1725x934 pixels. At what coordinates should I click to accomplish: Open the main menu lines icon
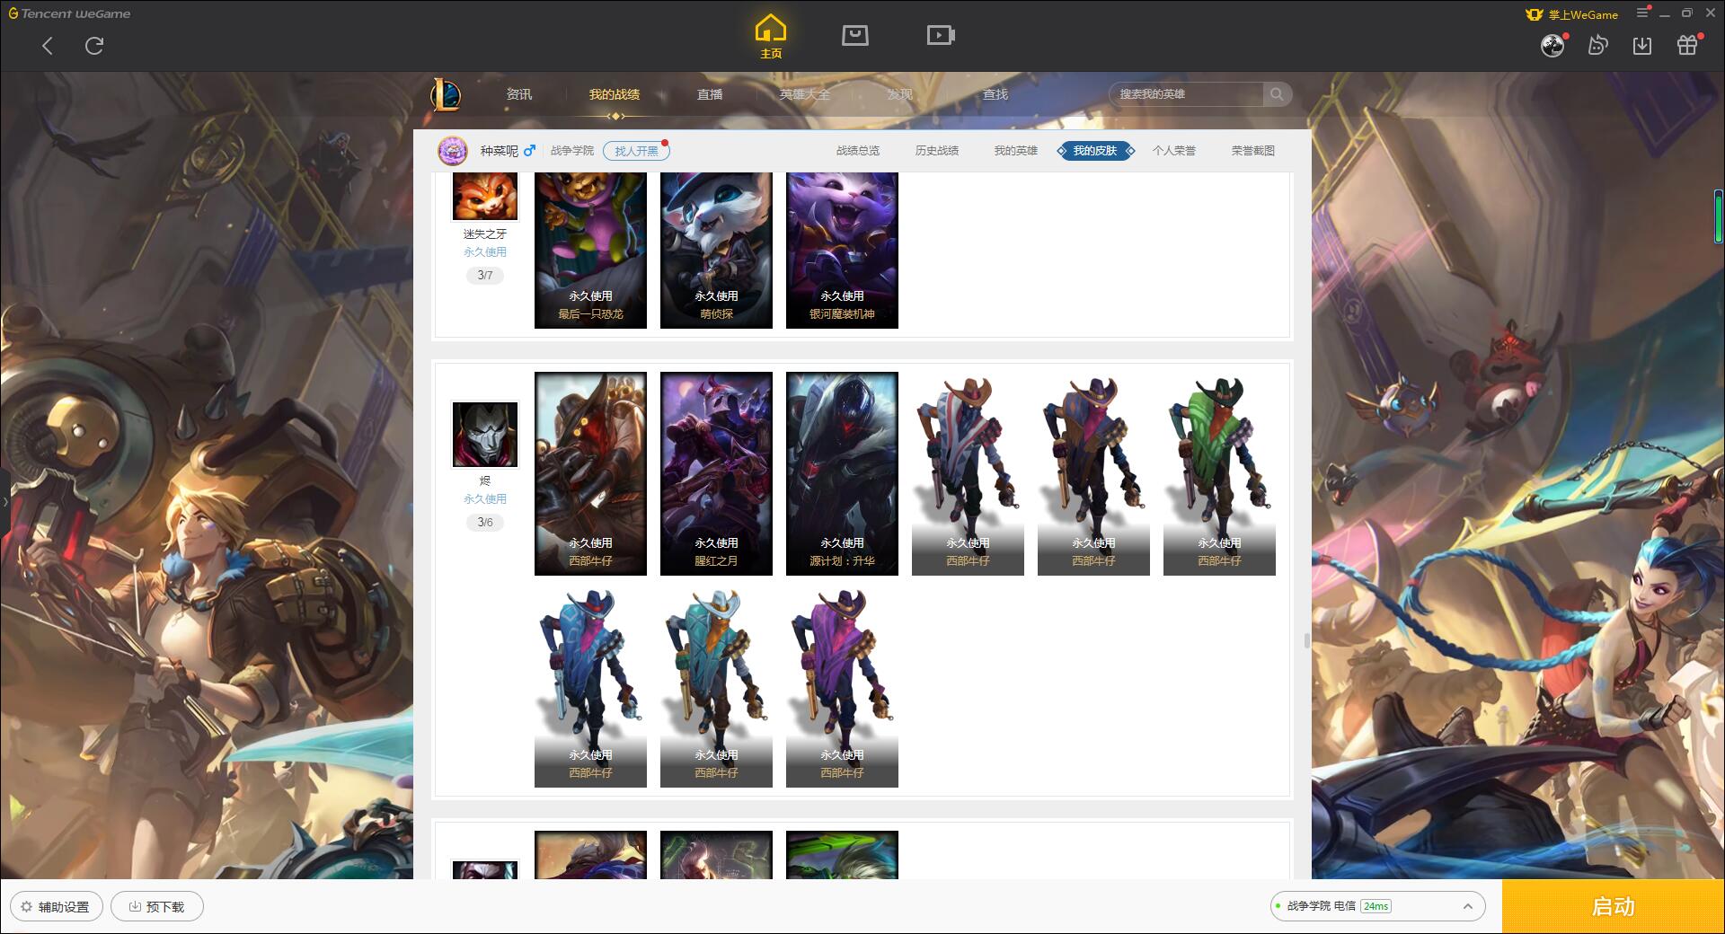pos(1642,13)
